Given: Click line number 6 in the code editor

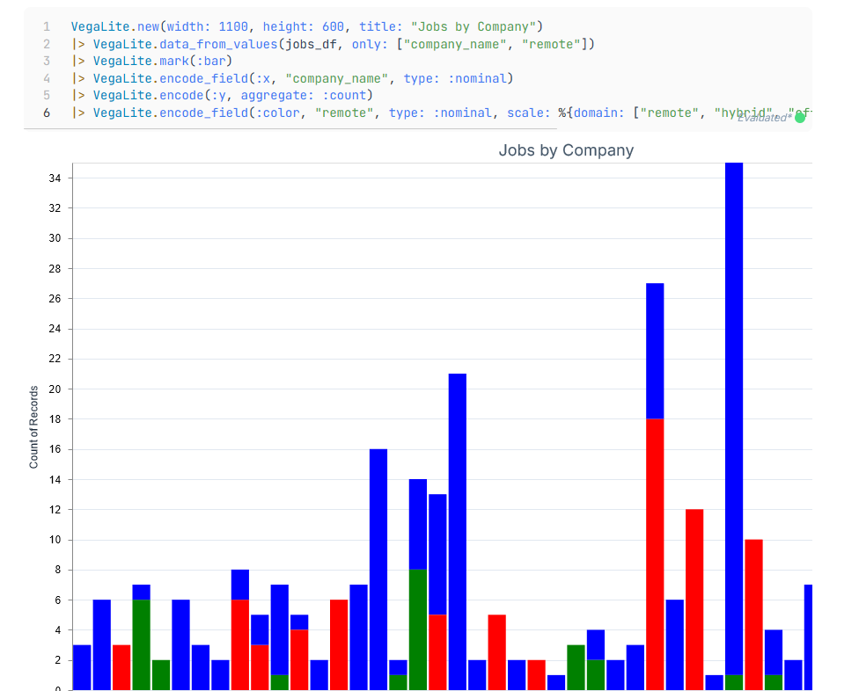Looking at the screenshot, I should point(46,113).
